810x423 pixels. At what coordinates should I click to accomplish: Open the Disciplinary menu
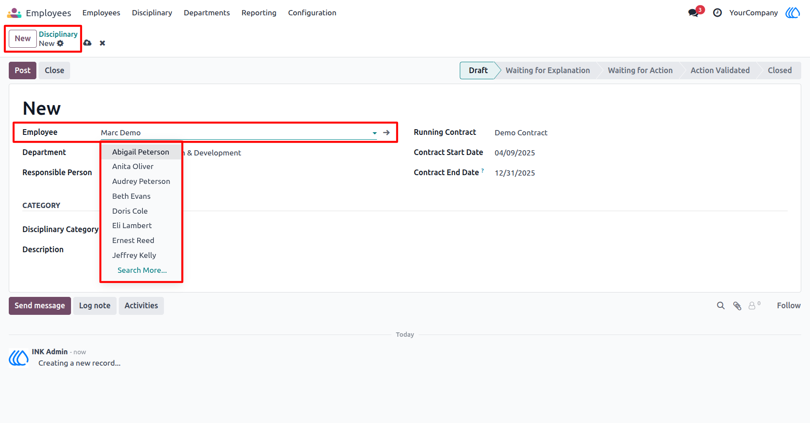pyautogui.click(x=152, y=13)
